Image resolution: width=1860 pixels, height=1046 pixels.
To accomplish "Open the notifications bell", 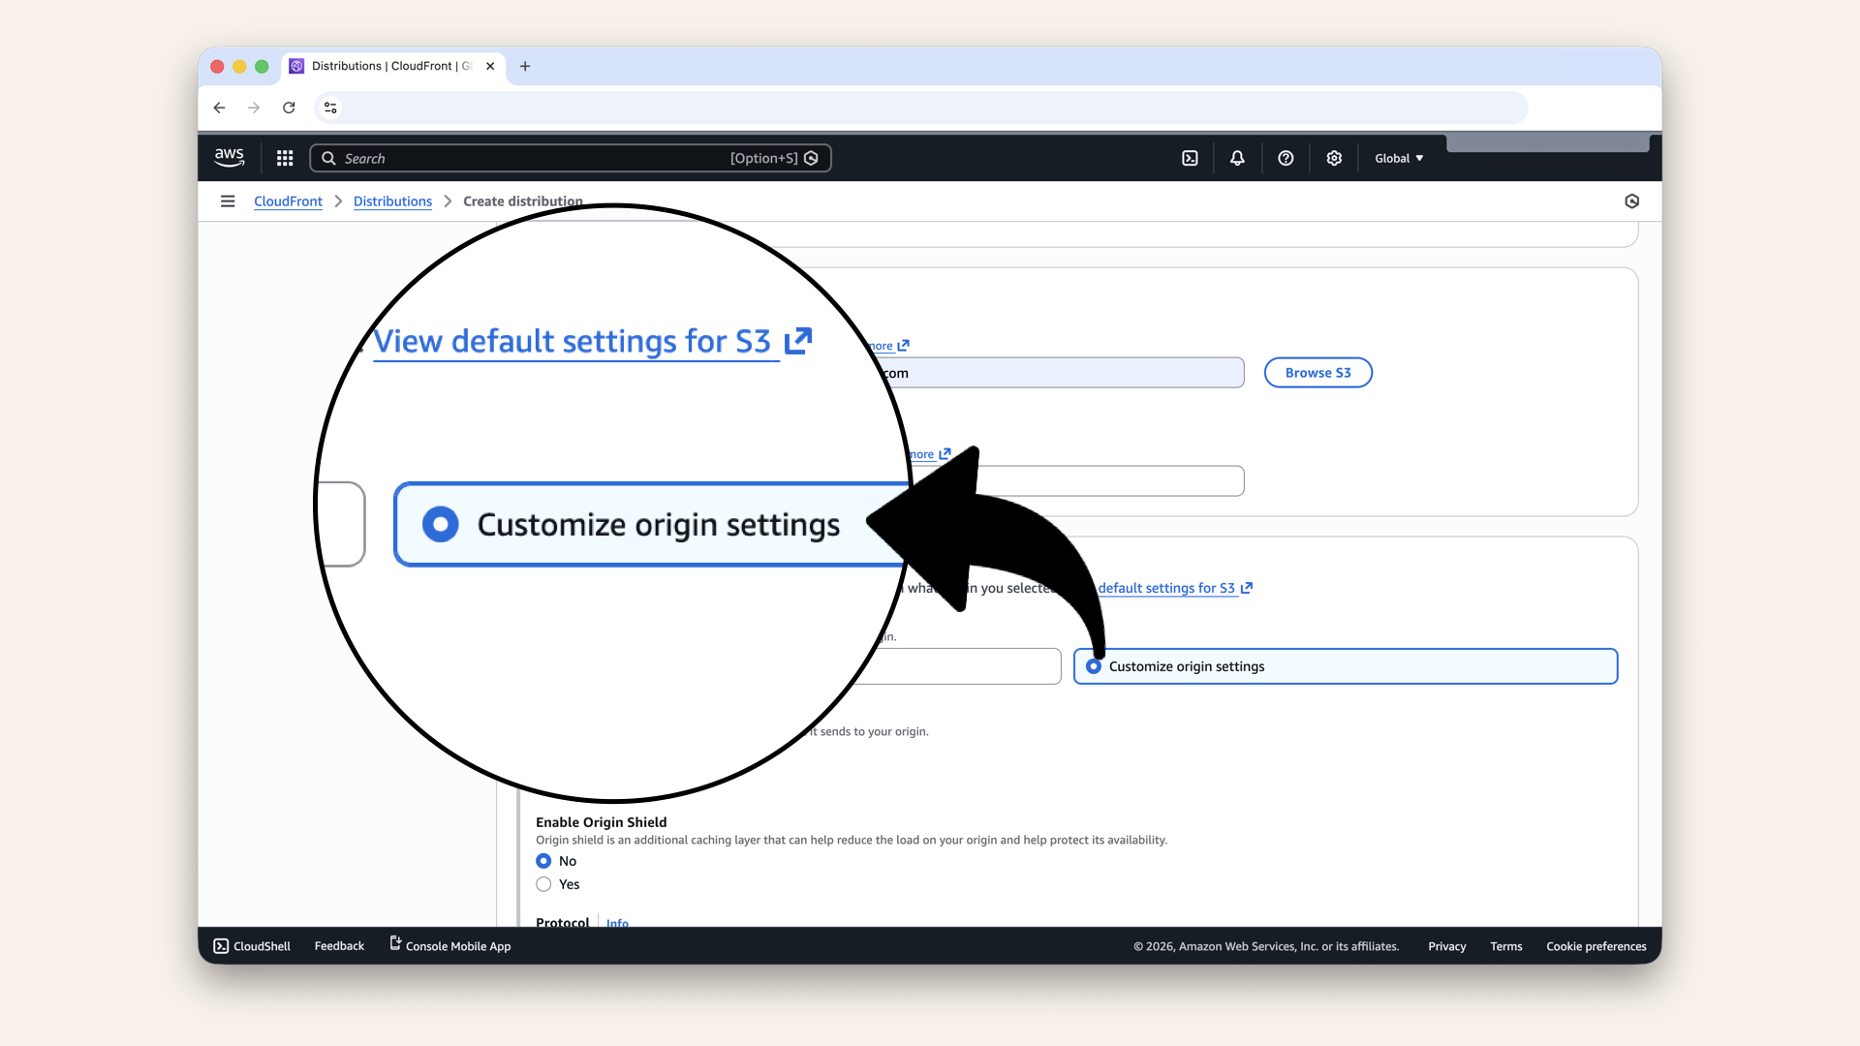I will point(1237,157).
